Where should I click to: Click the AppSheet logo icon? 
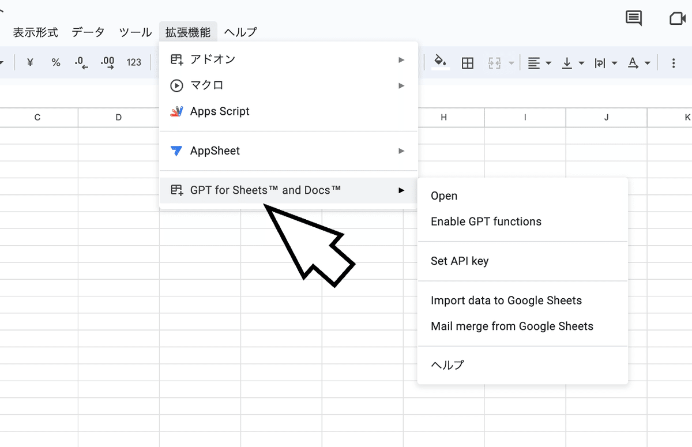176,151
